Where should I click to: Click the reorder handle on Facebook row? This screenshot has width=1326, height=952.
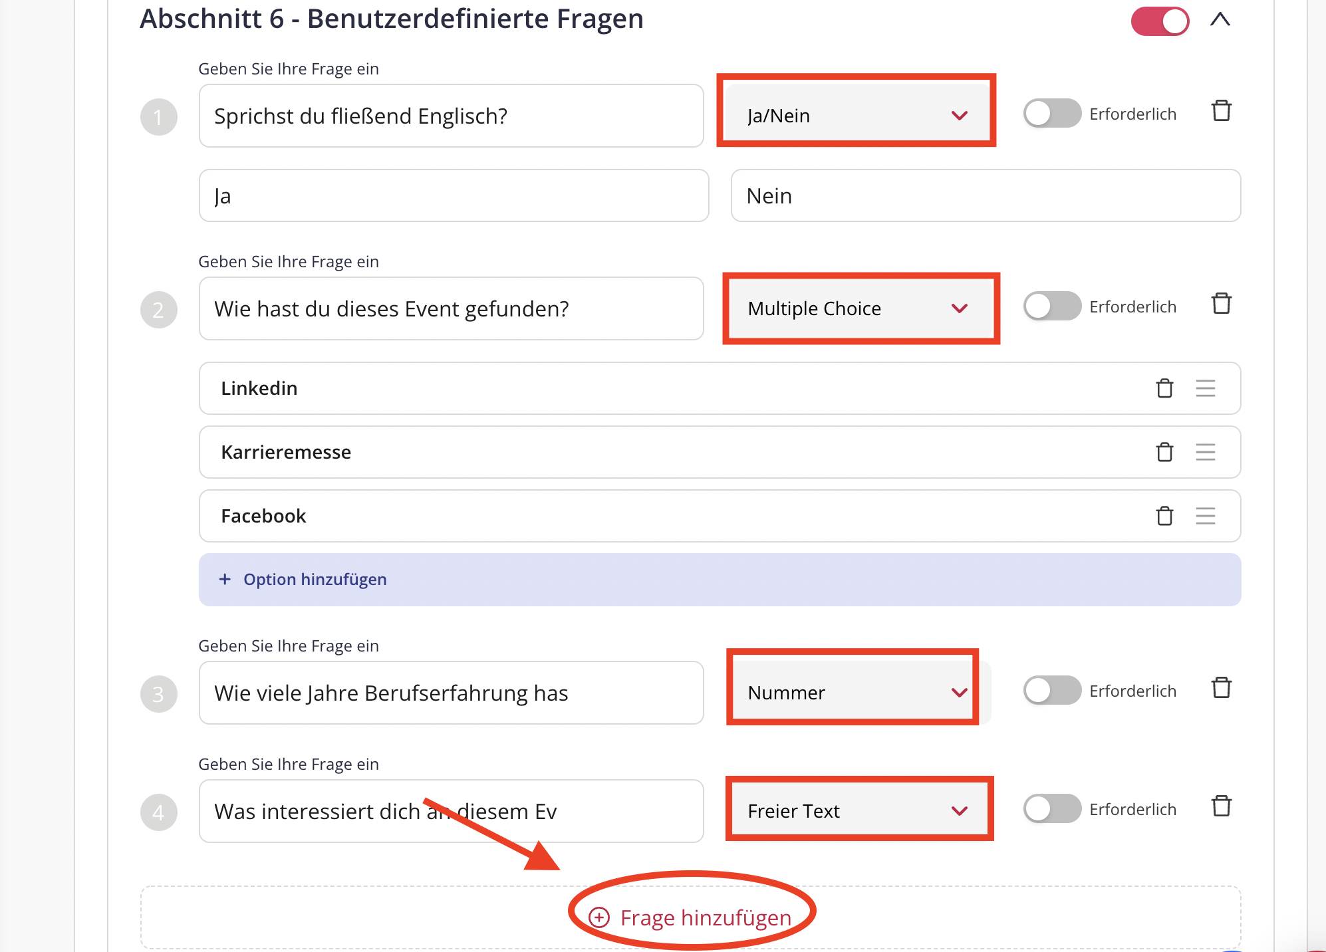[x=1205, y=516]
